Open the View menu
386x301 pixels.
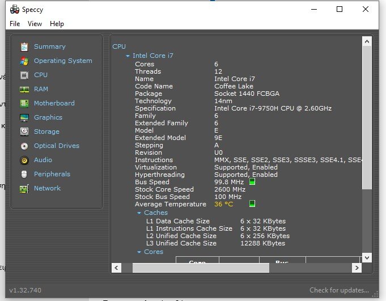(x=35, y=24)
